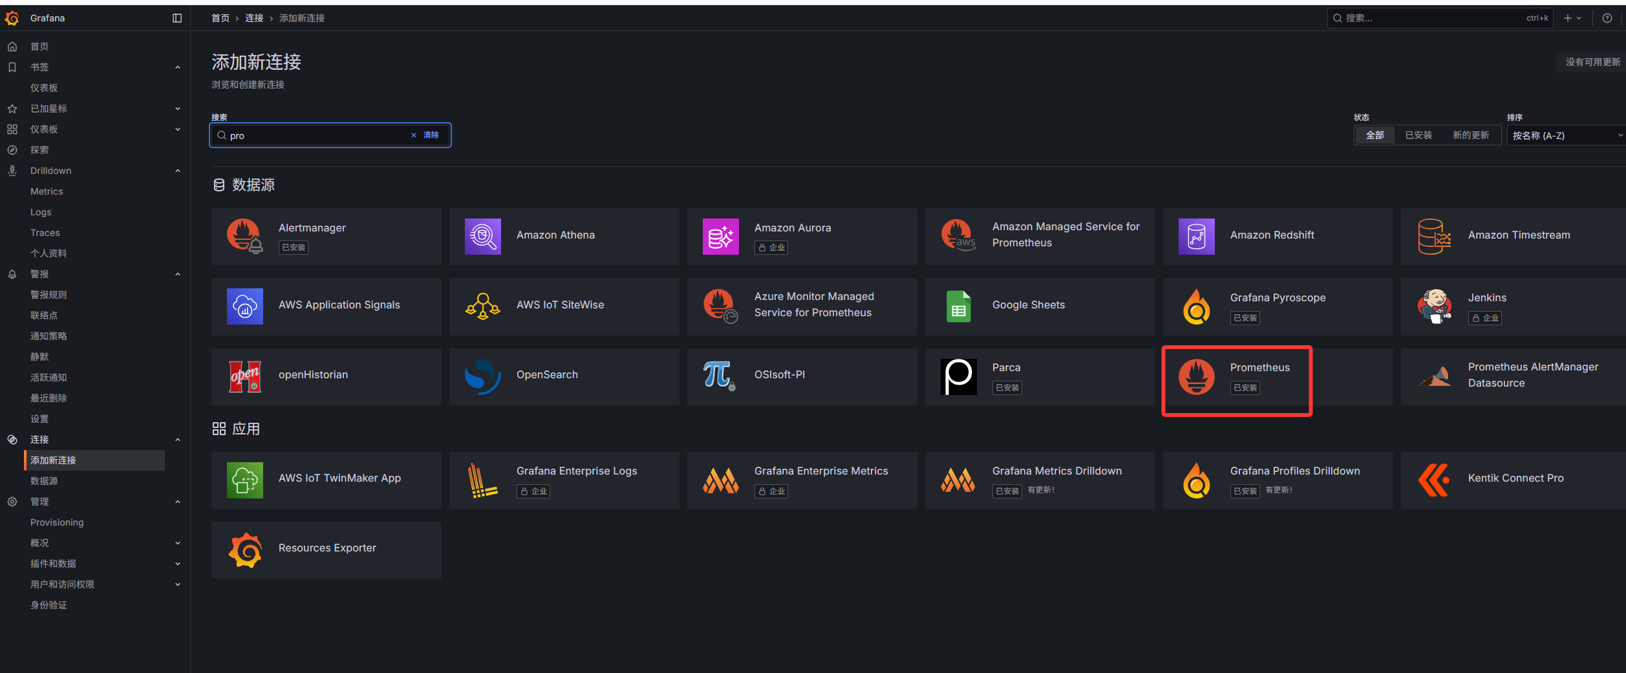Click the Google Sheets icon
This screenshot has width=1626, height=673.
tap(959, 306)
